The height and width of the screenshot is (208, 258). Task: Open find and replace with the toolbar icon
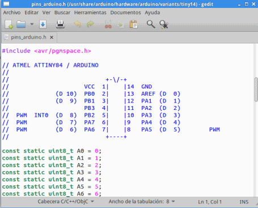[x=164, y=24]
